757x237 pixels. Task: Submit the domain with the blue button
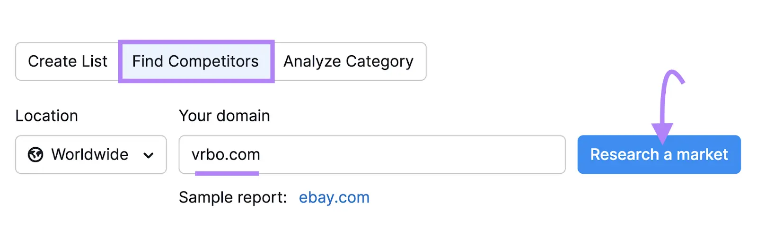pos(659,154)
